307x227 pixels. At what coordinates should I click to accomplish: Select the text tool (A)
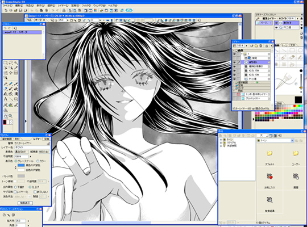(6, 99)
